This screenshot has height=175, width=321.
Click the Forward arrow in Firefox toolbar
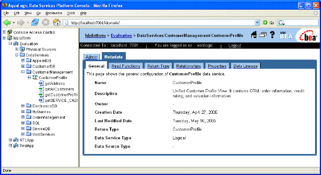tap(21, 22)
